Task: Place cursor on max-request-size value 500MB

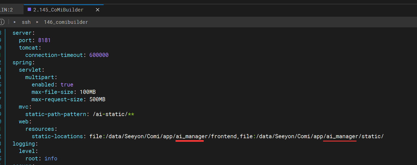Action: pos(97,99)
